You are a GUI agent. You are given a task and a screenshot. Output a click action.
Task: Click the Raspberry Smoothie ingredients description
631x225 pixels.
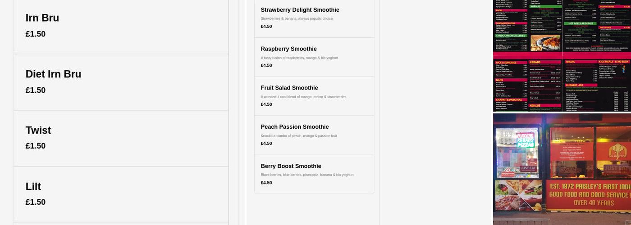pos(299,58)
